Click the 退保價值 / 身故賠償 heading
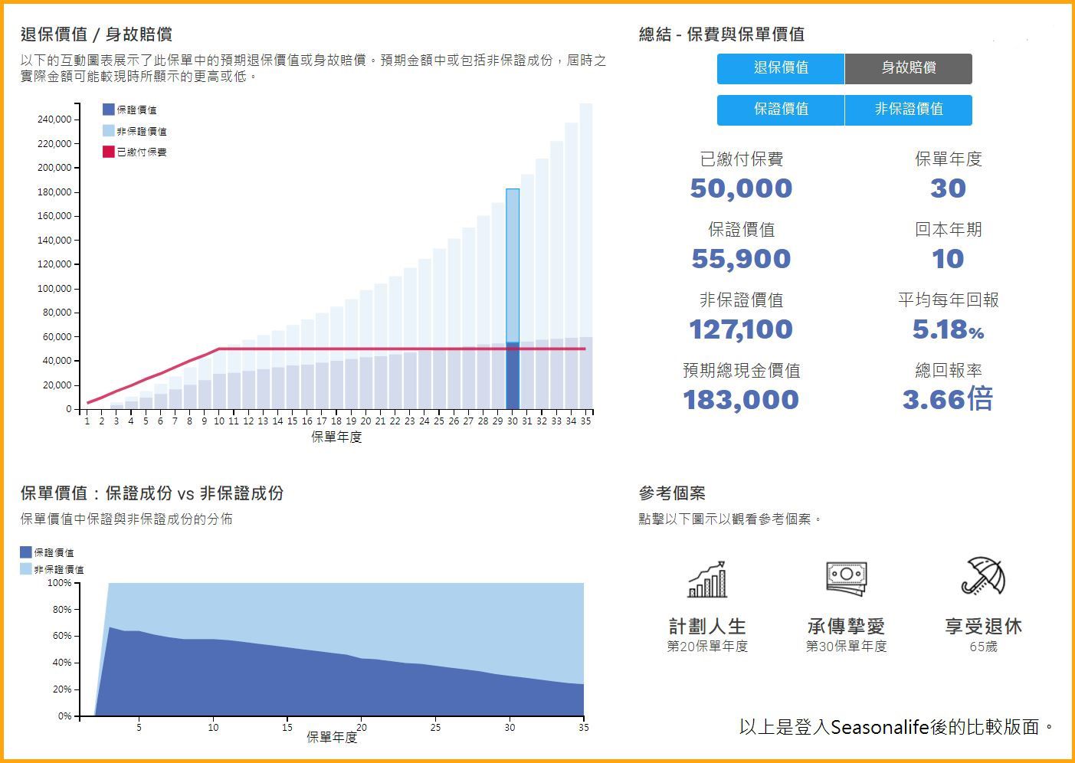 (97, 34)
